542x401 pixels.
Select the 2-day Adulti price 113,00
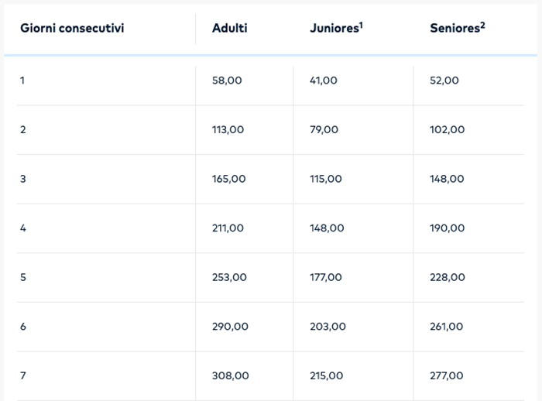click(228, 129)
